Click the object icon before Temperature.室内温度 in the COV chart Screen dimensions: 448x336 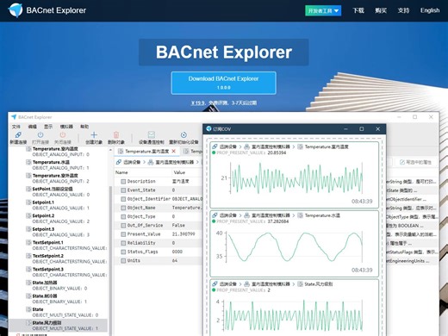click(300, 146)
